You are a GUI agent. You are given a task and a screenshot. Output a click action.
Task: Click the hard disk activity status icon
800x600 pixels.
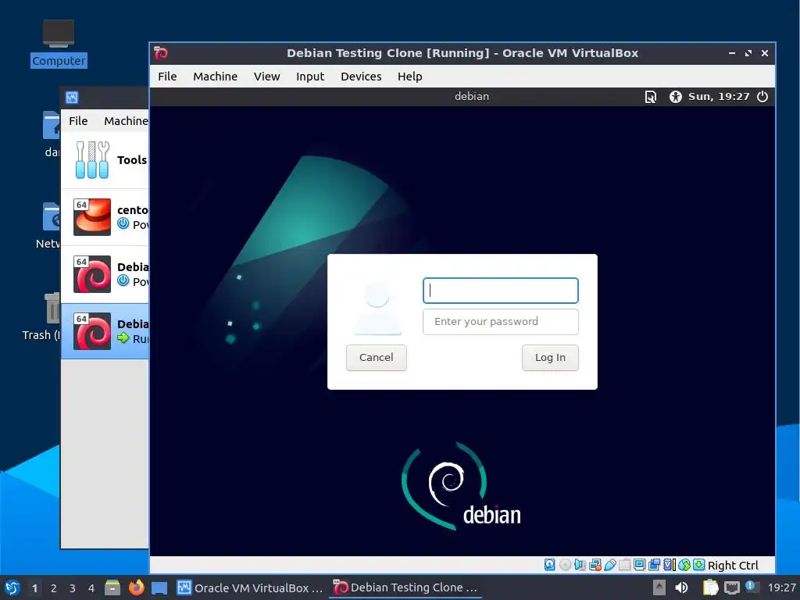549,565
